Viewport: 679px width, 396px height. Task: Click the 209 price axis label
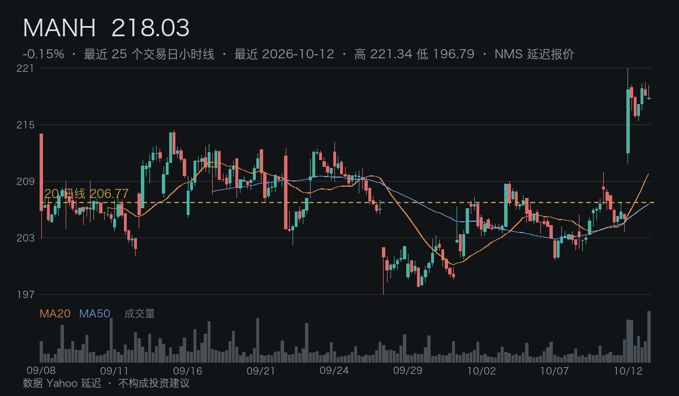(25, 182)
